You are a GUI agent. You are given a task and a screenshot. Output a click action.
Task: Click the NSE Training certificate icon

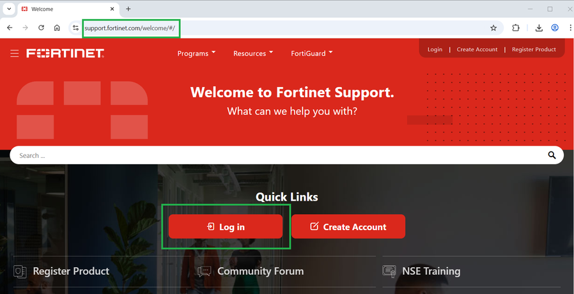tap(389, 271)
